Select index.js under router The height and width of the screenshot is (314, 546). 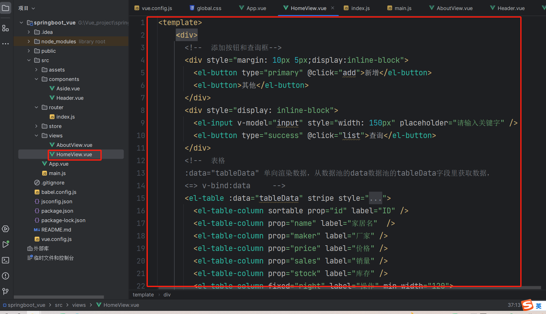coord(65,117)
